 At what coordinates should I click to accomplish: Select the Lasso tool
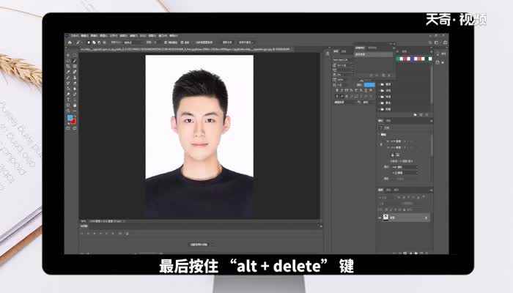tap(68, 61)
